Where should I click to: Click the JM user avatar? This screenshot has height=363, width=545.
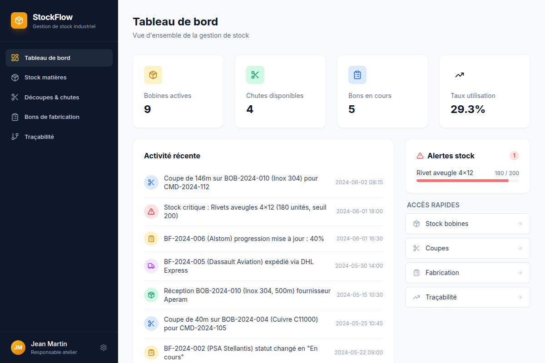[x=18, y=348]
